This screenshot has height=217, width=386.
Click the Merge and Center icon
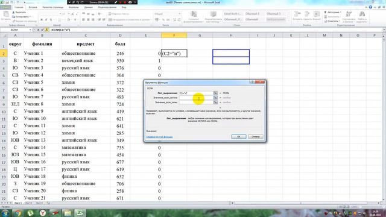click(110, 20)
